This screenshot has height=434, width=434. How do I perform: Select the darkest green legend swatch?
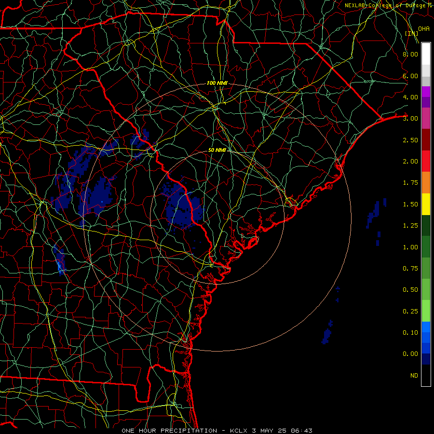tap(426, 225)
